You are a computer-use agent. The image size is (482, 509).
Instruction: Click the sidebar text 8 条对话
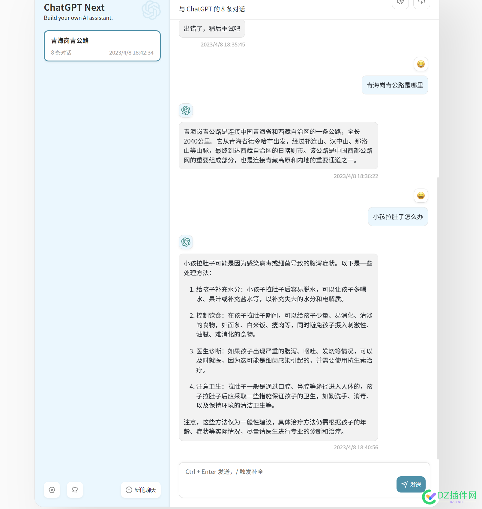(61, 53)
